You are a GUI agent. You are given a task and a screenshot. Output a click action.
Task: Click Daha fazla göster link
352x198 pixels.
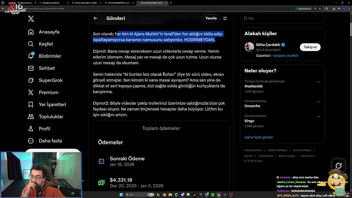(258, 137)
